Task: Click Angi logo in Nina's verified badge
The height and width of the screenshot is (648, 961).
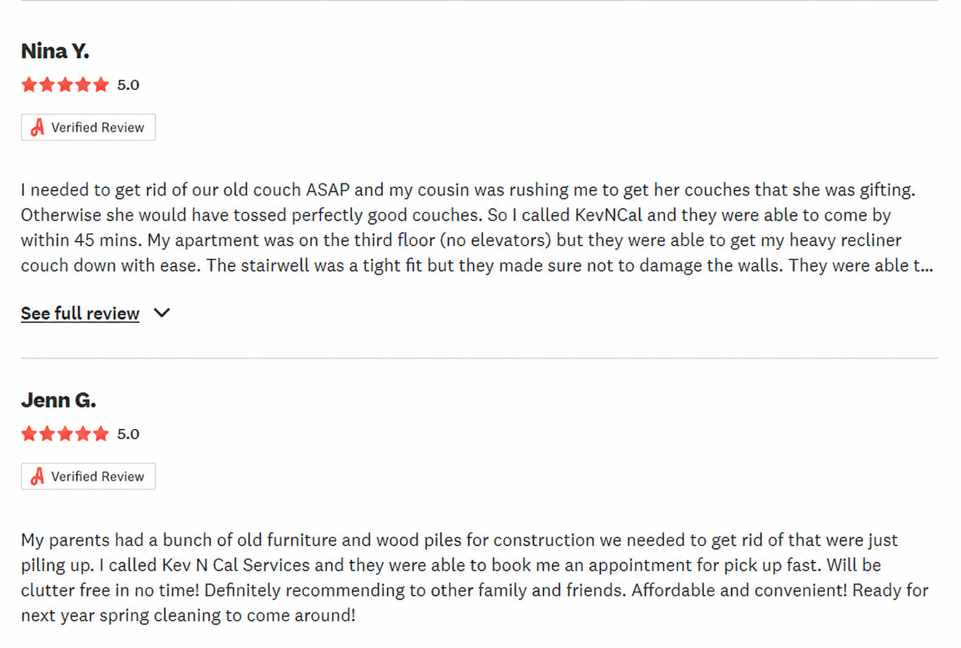Action: click(x=38, y=127)
